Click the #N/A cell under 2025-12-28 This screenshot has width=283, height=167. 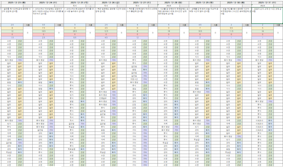(169, 6)
